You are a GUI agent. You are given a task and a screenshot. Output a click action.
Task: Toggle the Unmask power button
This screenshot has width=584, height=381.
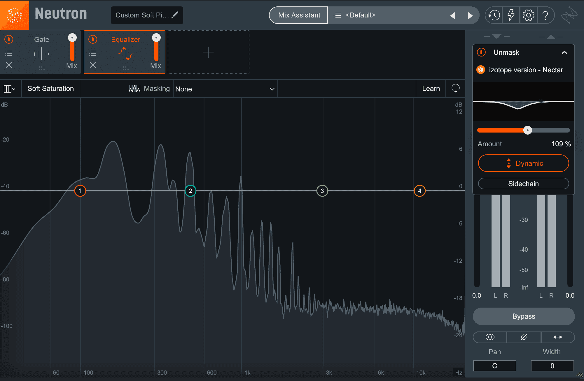pyautogui.click(x=481, y=52)
